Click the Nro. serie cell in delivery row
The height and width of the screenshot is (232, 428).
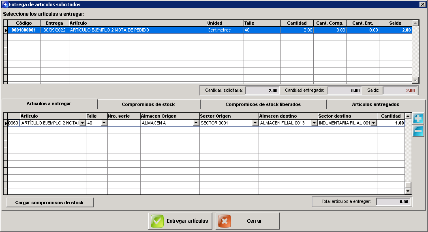pyautogui.click(x=124, y=123)
